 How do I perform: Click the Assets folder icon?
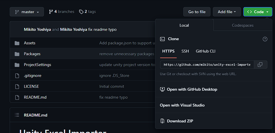17,43
